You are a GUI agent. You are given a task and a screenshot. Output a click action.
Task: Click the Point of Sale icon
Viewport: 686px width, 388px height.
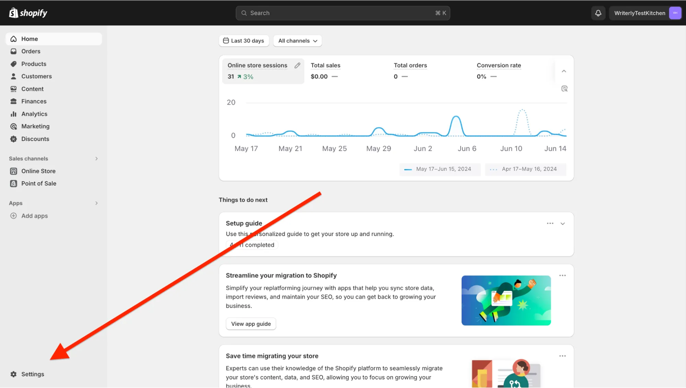[13, 184]
